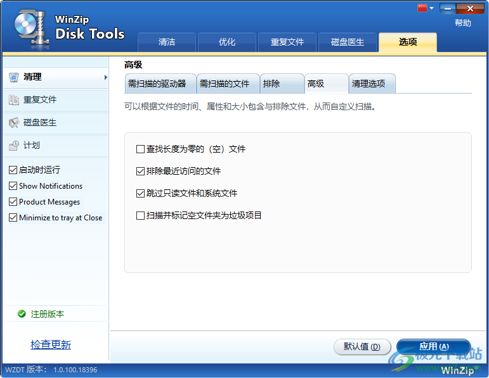
Task: Expand the 清理 sidebar arrow
Action: [106, 77]
